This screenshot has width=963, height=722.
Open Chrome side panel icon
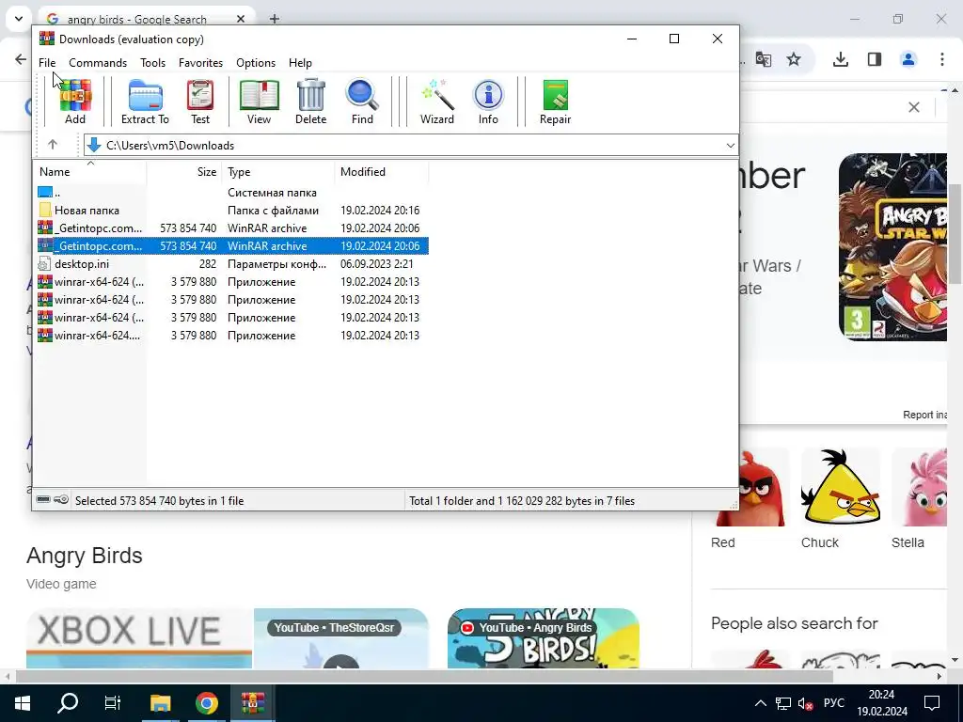click(x=875, y=59)
